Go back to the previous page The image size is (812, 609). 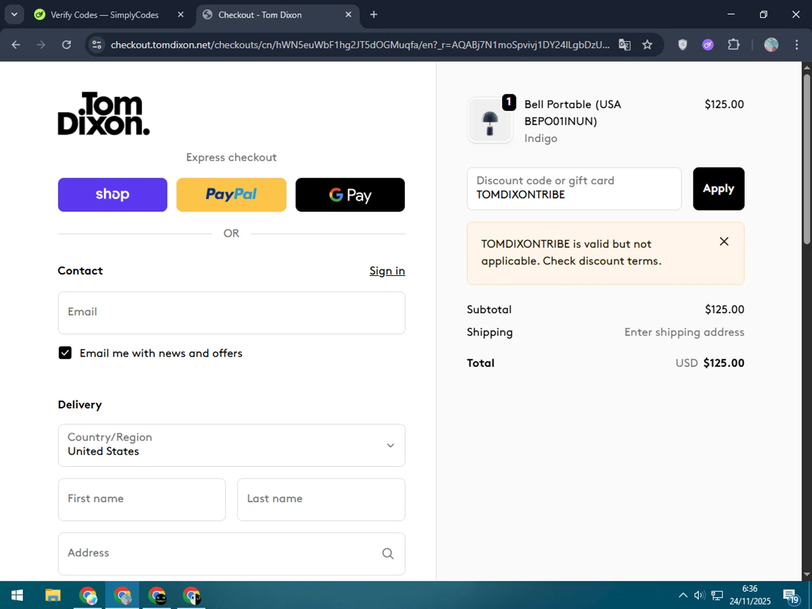(x=16, y=45)
